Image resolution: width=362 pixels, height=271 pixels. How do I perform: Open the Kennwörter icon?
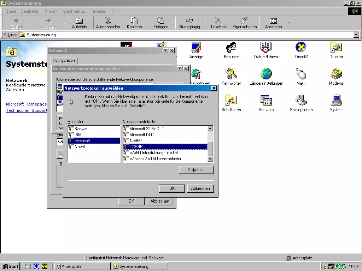pyautogui.click(x=231, y=74)
